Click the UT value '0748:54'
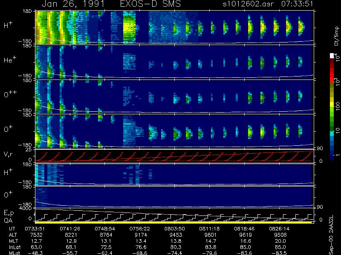Screen dimensions: 341x255 pos(105,229)
